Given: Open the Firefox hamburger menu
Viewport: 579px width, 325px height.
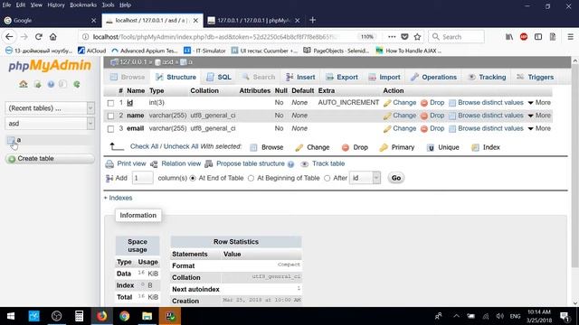Looking at the screenshot, I should point(571,37).
